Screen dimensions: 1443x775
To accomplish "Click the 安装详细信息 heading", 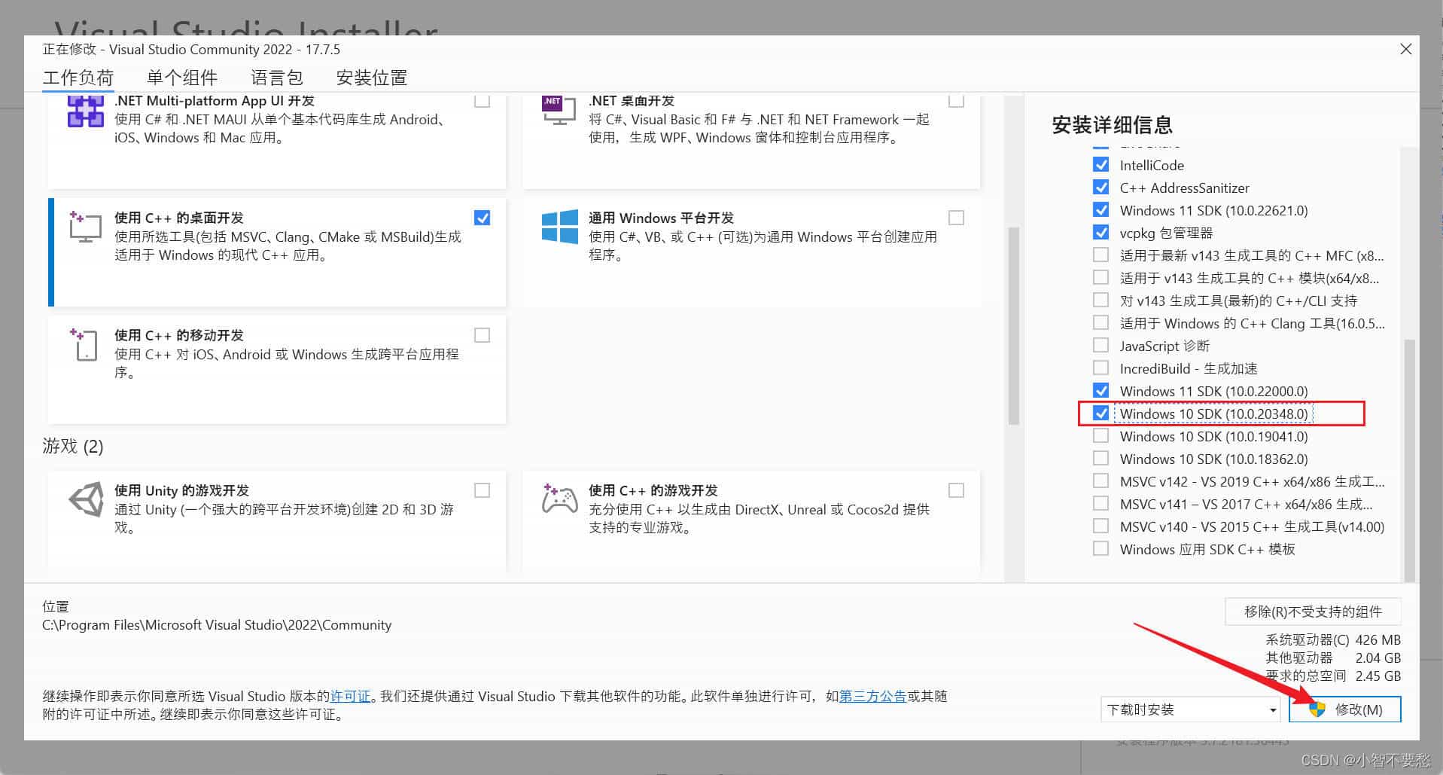I will pyautogui.click(x=1112, y=124).
